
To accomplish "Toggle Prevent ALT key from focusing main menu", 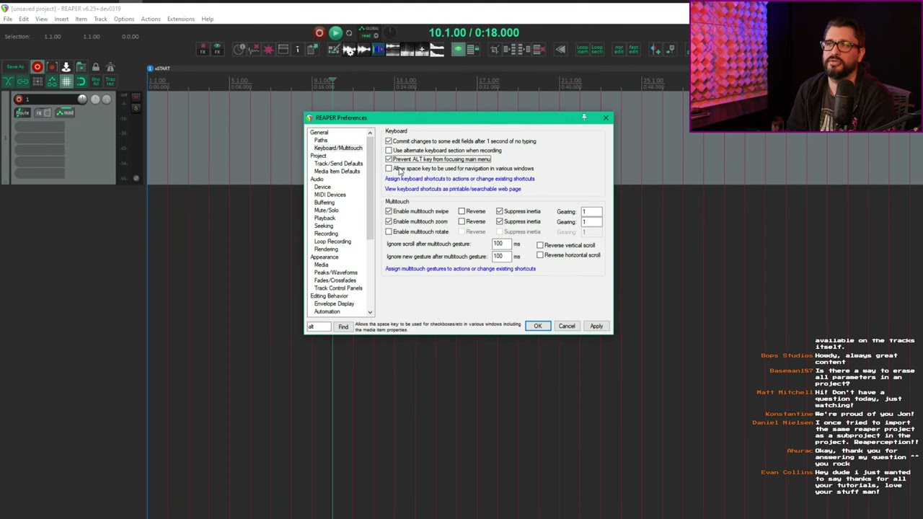I will point(389,159).
